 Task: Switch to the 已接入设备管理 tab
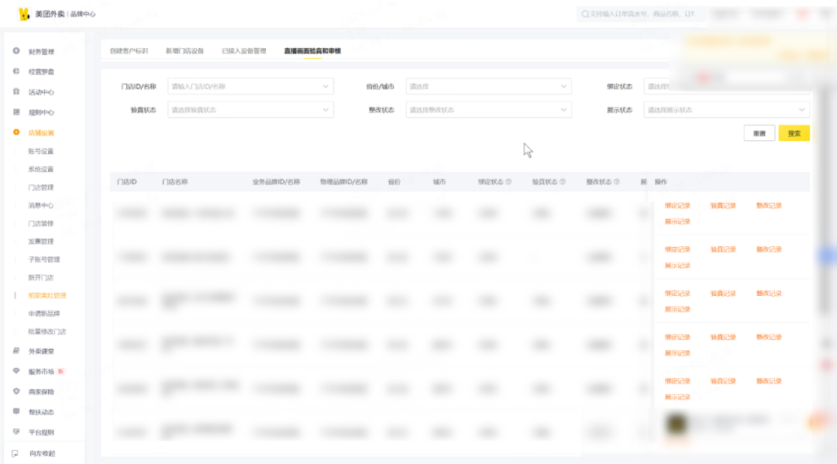tap(243, 51)
